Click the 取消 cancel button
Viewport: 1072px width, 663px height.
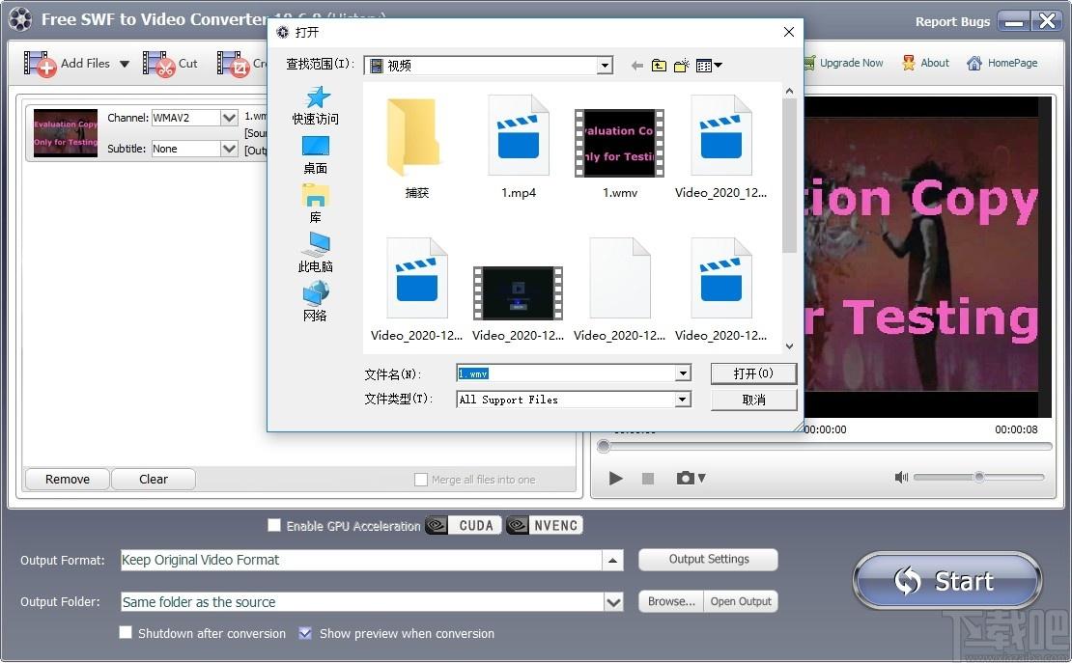[x=753, y=400]
